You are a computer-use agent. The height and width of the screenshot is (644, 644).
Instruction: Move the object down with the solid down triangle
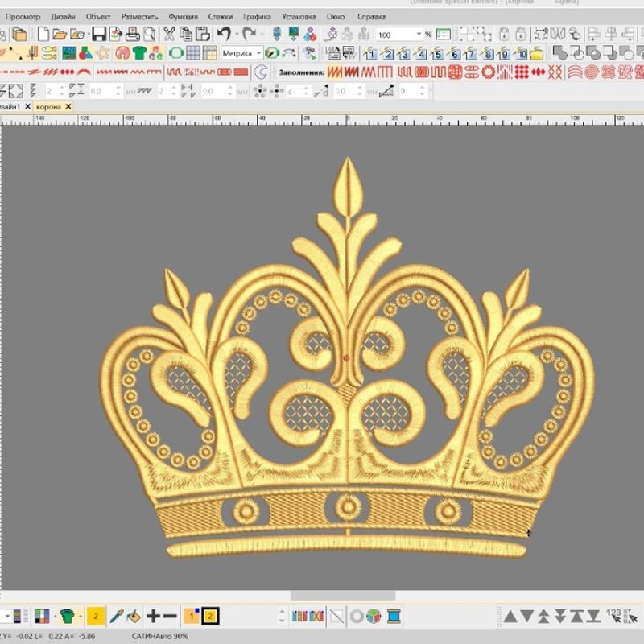[x=527, y=616]
